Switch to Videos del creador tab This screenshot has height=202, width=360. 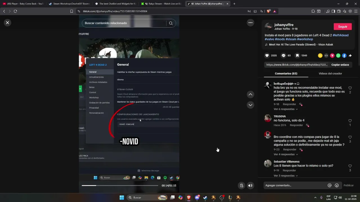tap(330, 74)
